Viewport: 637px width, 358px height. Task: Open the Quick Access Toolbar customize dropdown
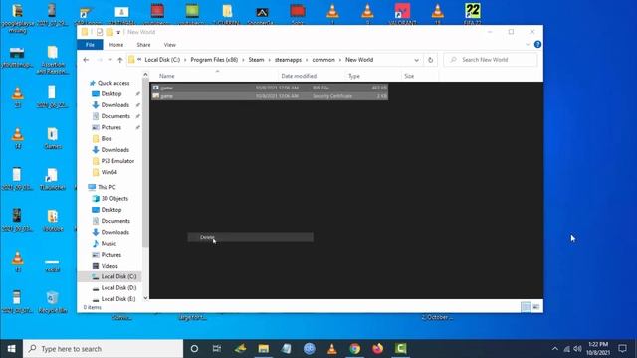(x=118, y=32)
